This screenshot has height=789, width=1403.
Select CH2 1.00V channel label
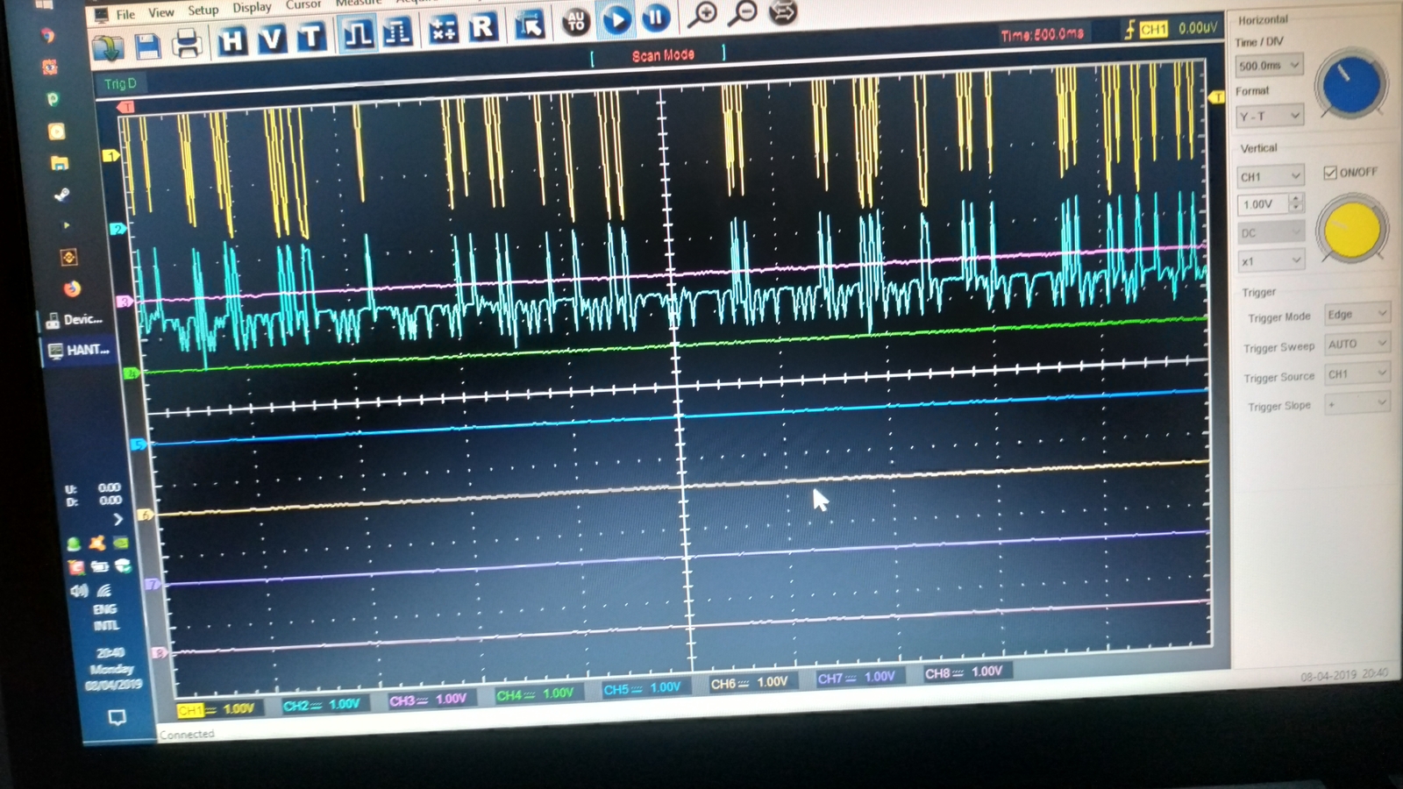point(321,705)
